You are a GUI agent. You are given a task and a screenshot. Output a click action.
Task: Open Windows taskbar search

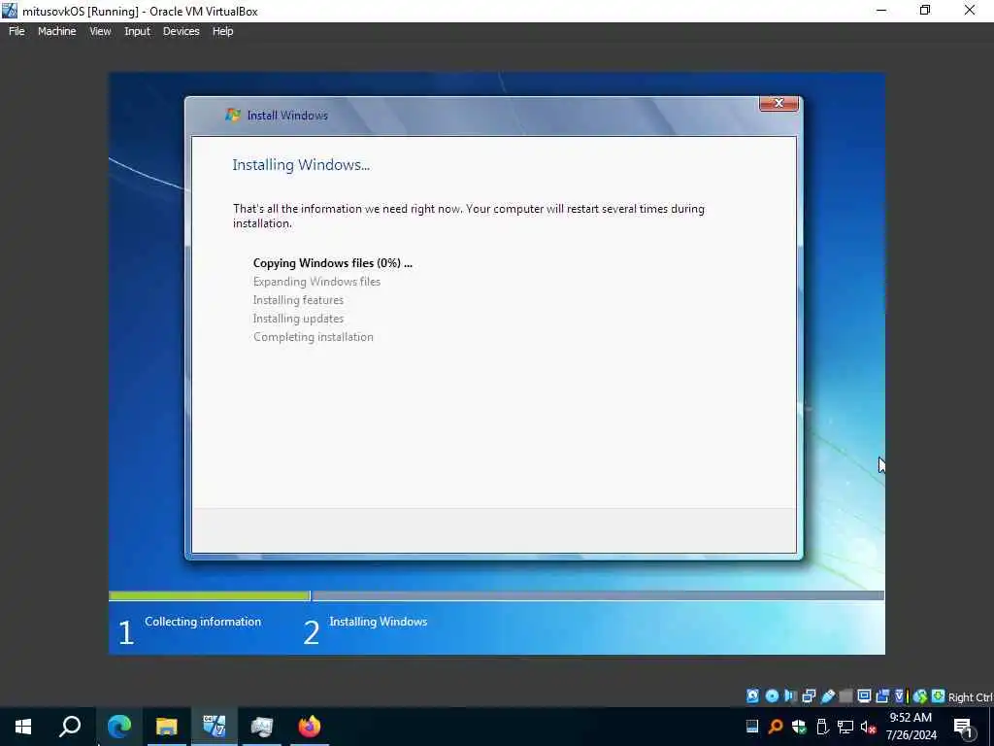(x=70, y=727)
